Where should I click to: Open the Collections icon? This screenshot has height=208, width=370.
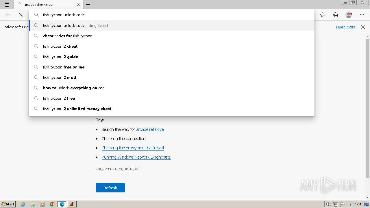(x=335, y=15)
